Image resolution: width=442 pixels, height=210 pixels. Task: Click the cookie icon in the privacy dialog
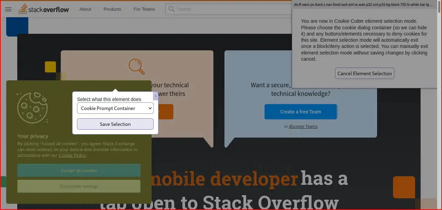[x=33, y=108]
